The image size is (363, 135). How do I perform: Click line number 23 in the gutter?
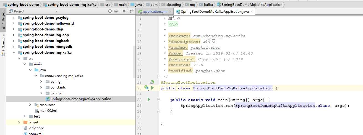tap(139, 105)
